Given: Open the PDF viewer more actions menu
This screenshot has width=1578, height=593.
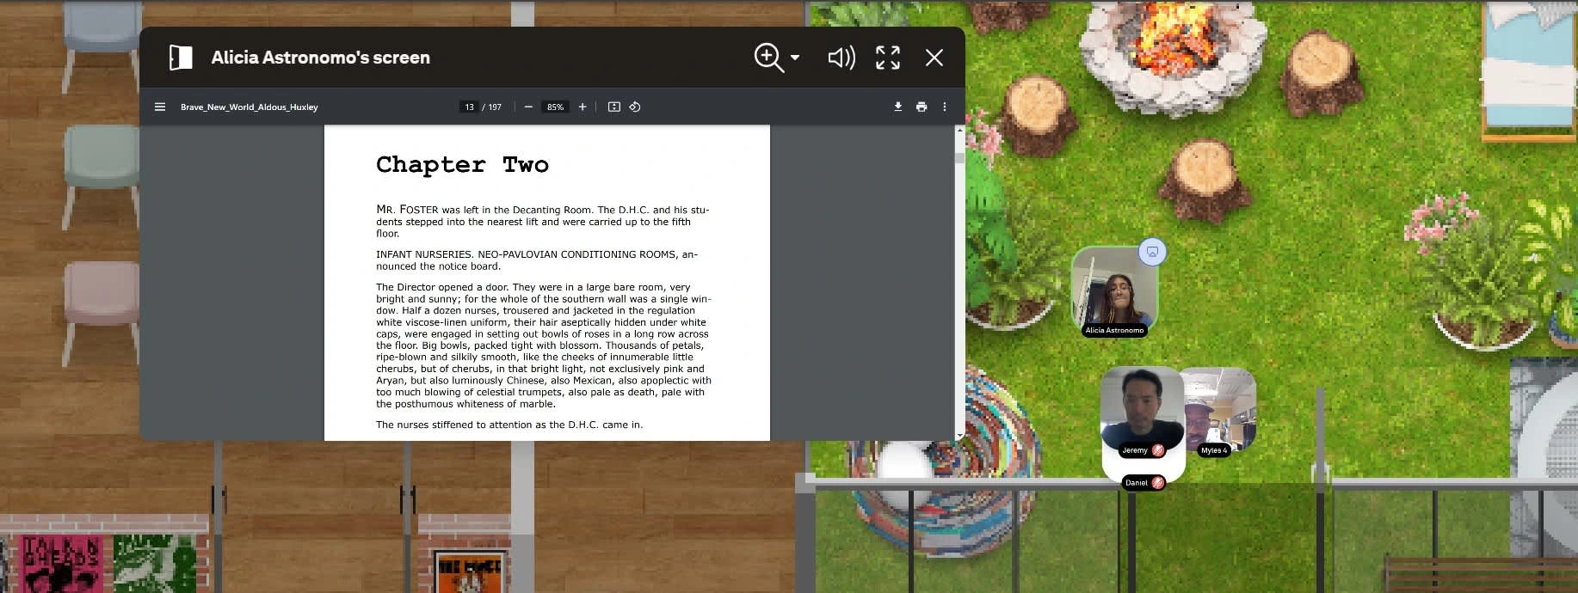Looking at the screenshot, I should (945, 107).
